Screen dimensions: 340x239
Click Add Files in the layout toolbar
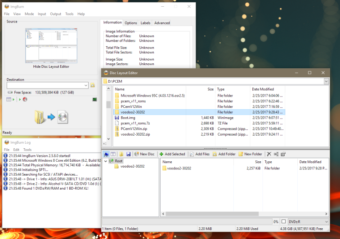[x=200, y=154]
